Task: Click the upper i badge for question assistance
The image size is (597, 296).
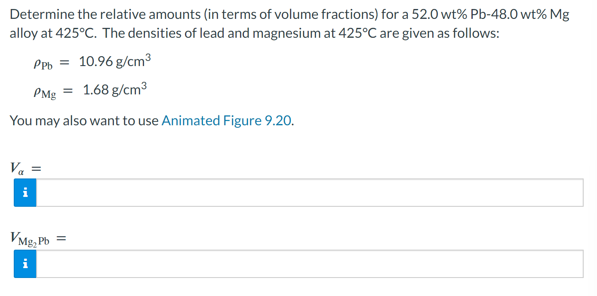Action: 25,193
